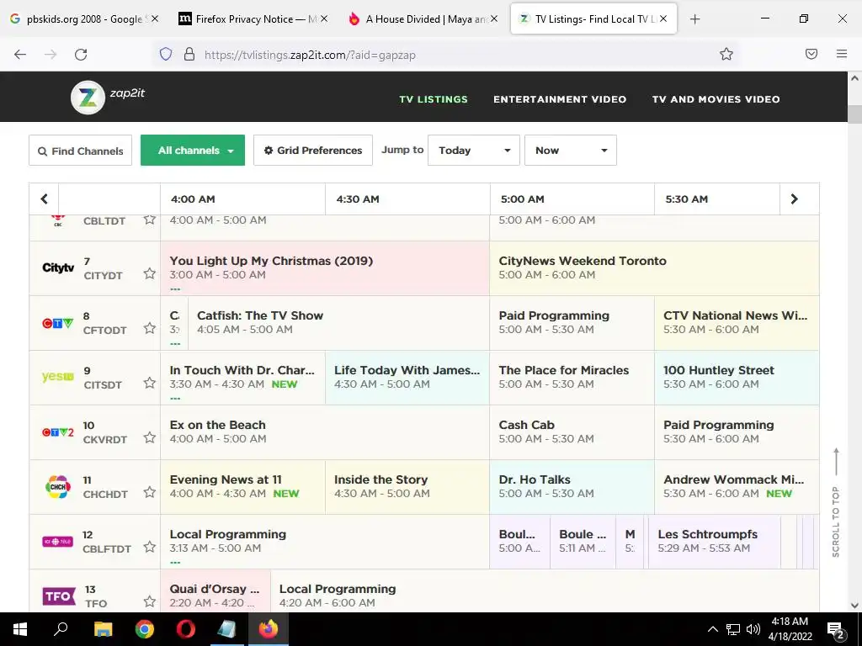The width and height of the screenshot is (862, 646).
Task: Open Grid Preferences button
Action: tap(313, 151)
